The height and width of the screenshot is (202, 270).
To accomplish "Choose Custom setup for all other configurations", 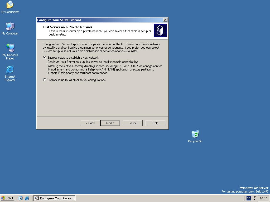I will (x=74, y=80).
